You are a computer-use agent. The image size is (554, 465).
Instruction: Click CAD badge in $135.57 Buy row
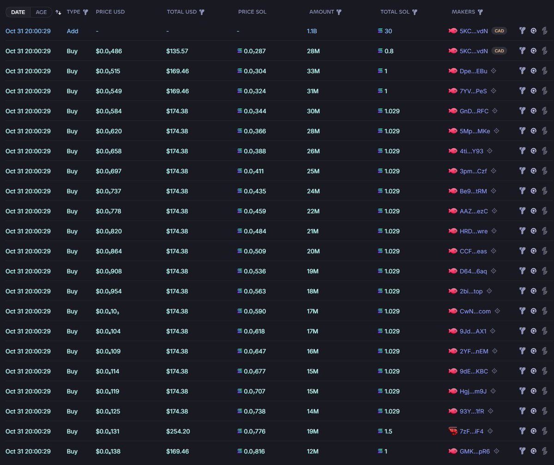point(499,51)
